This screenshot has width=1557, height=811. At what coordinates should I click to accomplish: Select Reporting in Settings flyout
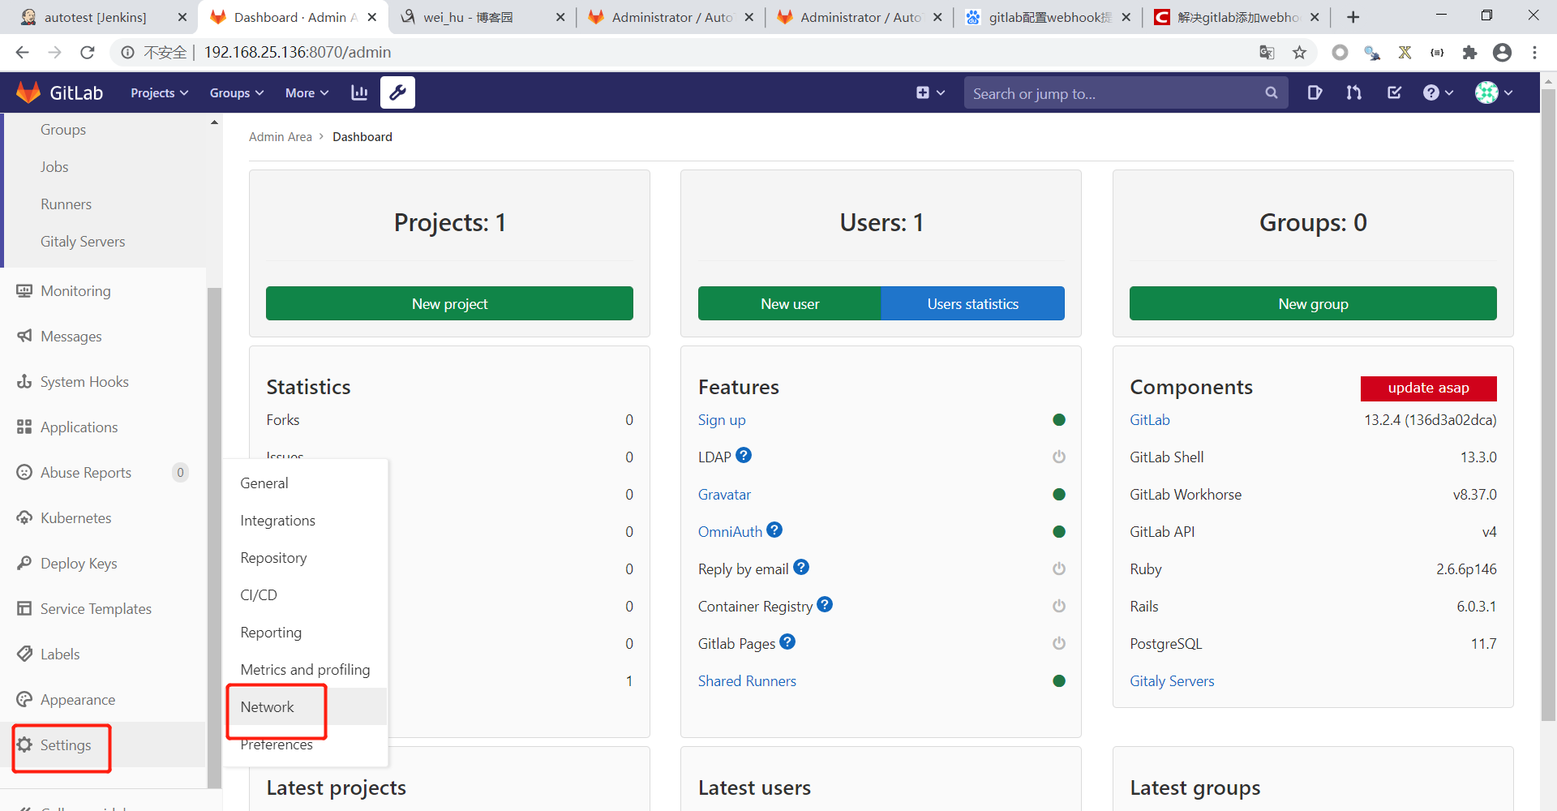(x=307, y=632)
